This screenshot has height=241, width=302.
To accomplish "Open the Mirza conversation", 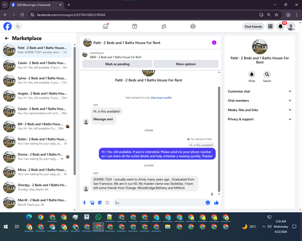I will pos(36,172).
